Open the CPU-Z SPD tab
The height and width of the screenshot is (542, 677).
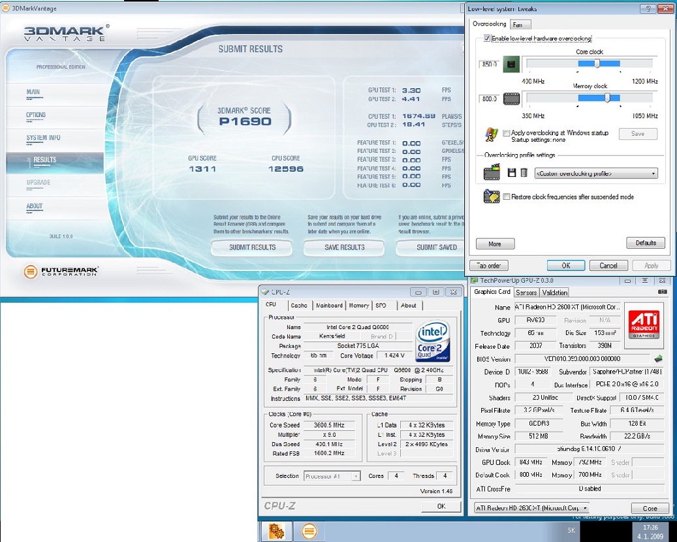pyautogui.click(x=381, y=306)
